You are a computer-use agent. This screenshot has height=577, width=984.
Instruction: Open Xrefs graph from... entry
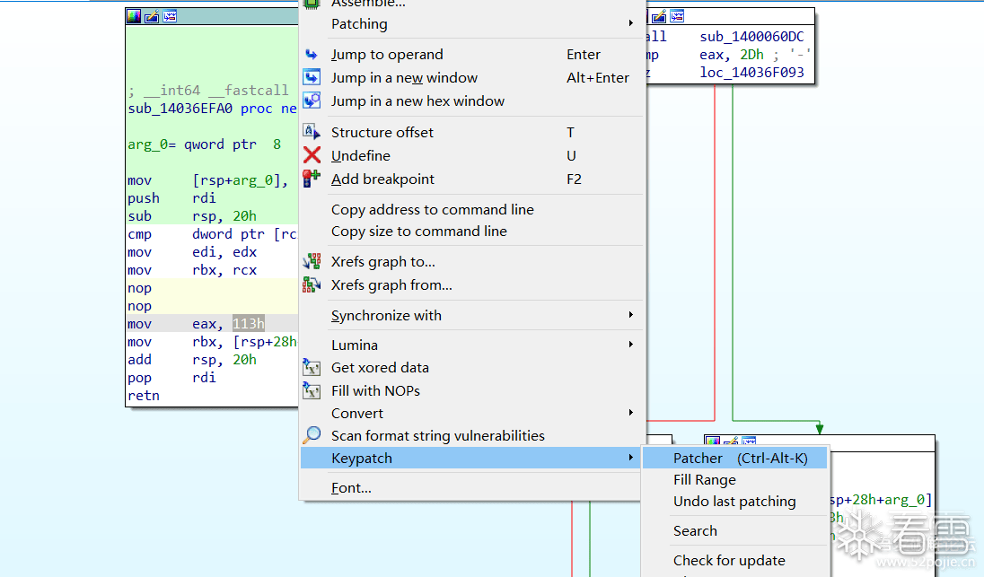point(472,285)
